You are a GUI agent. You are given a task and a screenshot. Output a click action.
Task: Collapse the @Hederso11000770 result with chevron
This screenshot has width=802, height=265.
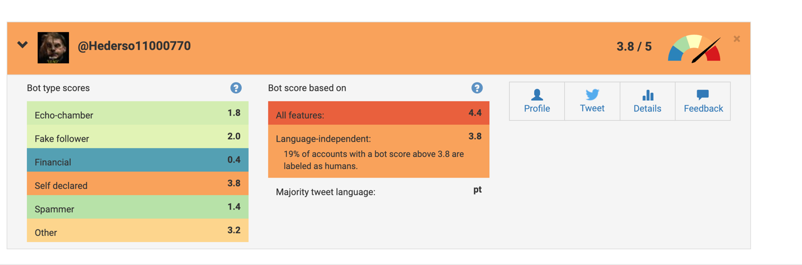22,44
